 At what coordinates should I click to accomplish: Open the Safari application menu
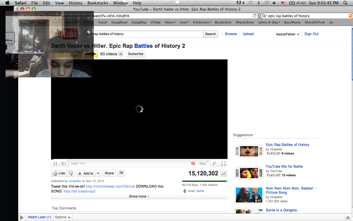point(21,3)
